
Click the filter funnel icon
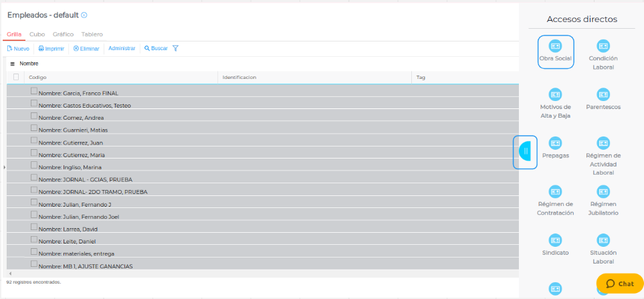176,48
